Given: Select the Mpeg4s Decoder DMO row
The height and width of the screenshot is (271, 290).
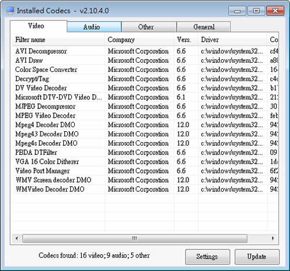Looking at the screenshot, I should tap(145, 143).
